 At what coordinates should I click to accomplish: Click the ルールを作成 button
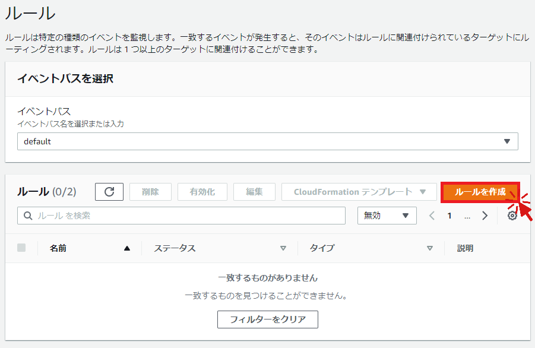(480, 192)
